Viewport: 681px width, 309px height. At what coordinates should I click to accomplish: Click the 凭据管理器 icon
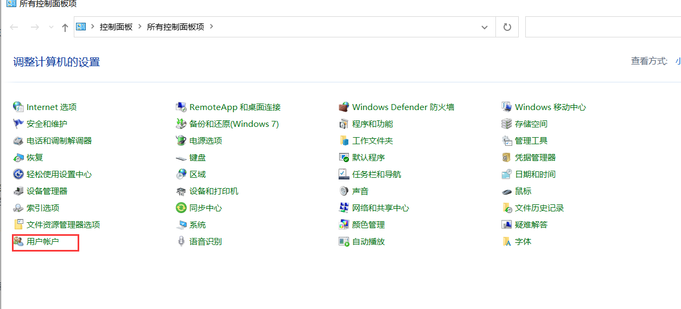(x=507, y=157)
